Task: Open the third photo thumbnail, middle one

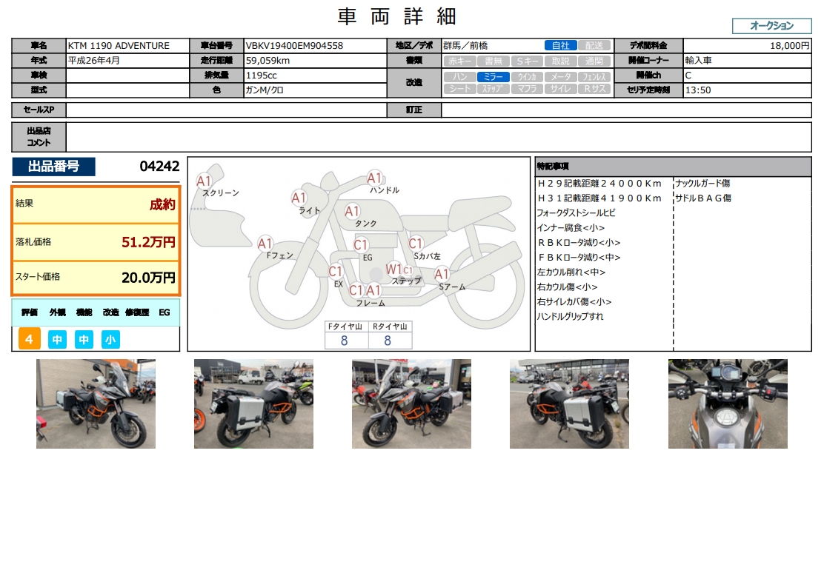Action: (411, 403)
